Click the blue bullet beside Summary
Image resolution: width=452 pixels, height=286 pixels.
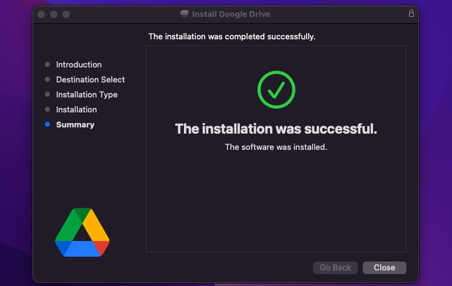(47, 124)
